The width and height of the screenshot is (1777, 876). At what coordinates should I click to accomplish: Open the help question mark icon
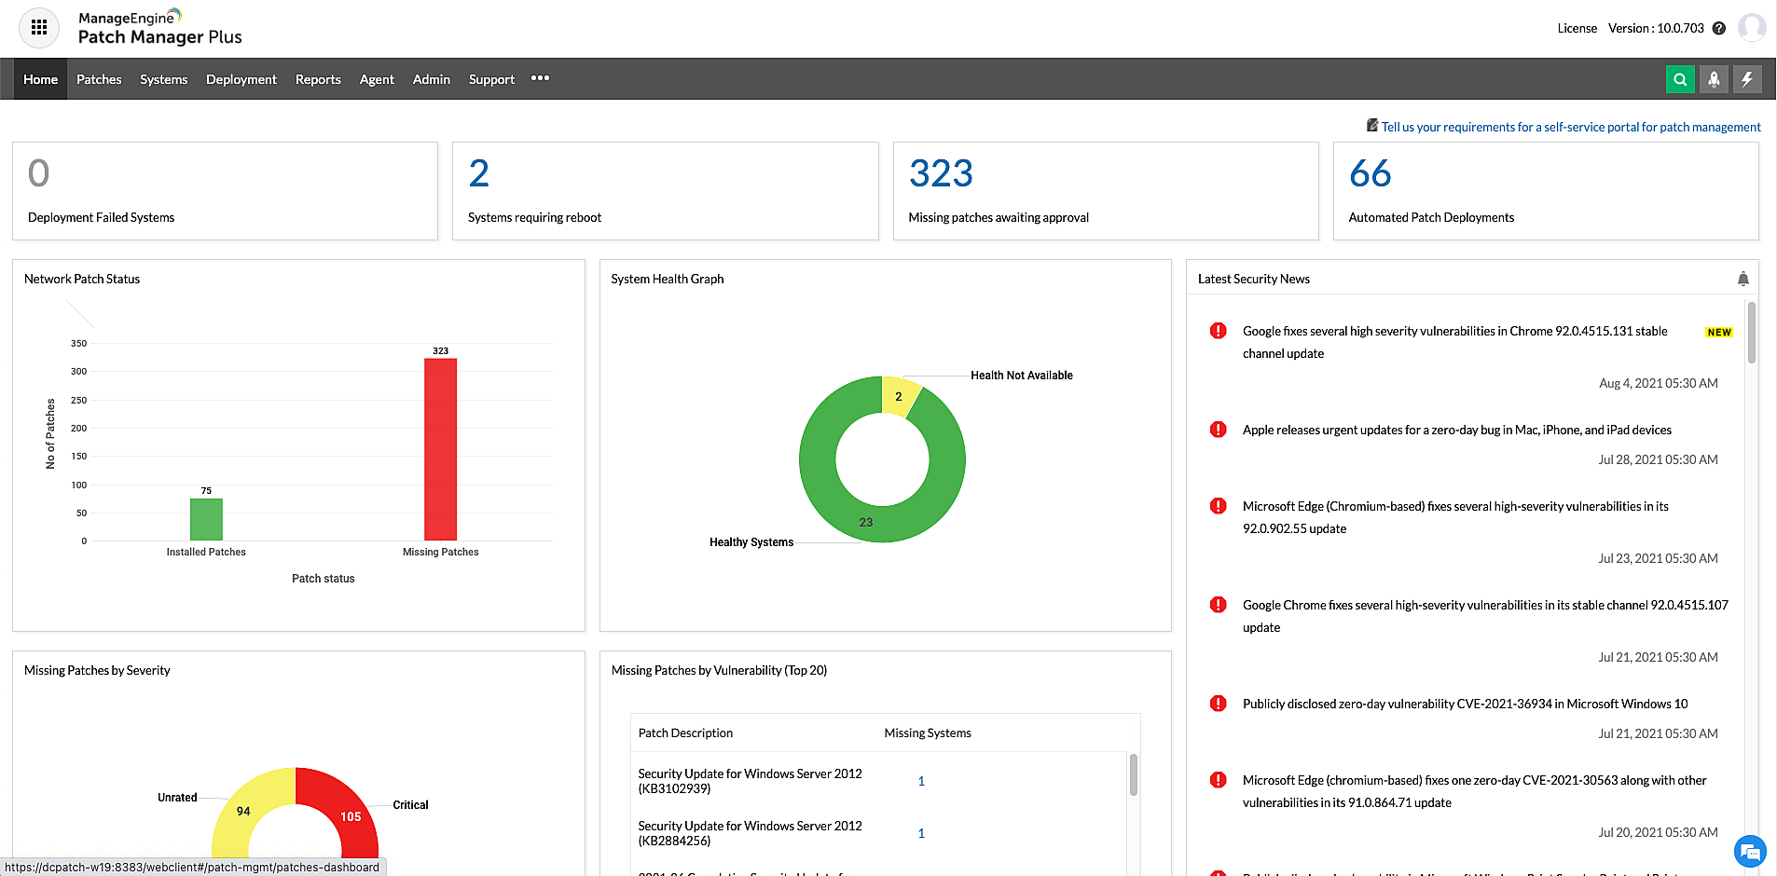pyautogui.click(x=1719, y=28)
